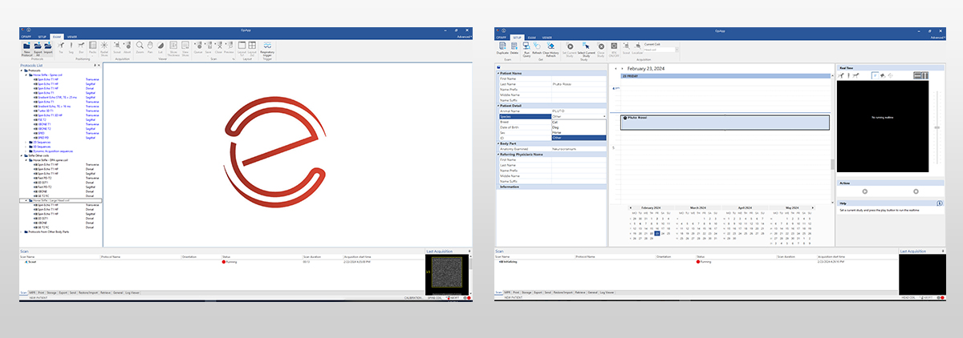
Task: Expand the 2D Sequences tree node
Action: (x=26, y=142)
